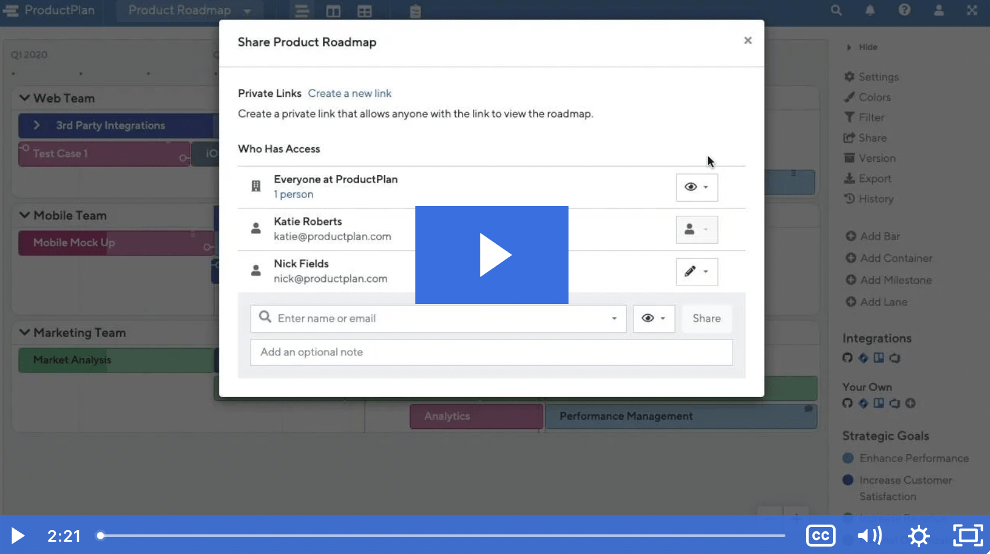990x554 pixels.
Task: Expand the name or email suggestions arrow
Action: point(614,319)
